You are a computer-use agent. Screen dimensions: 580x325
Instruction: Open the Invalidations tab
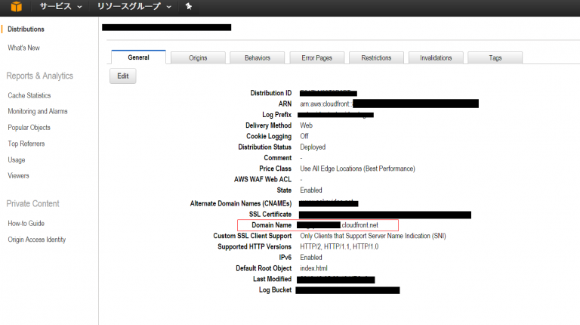point(436,58)
